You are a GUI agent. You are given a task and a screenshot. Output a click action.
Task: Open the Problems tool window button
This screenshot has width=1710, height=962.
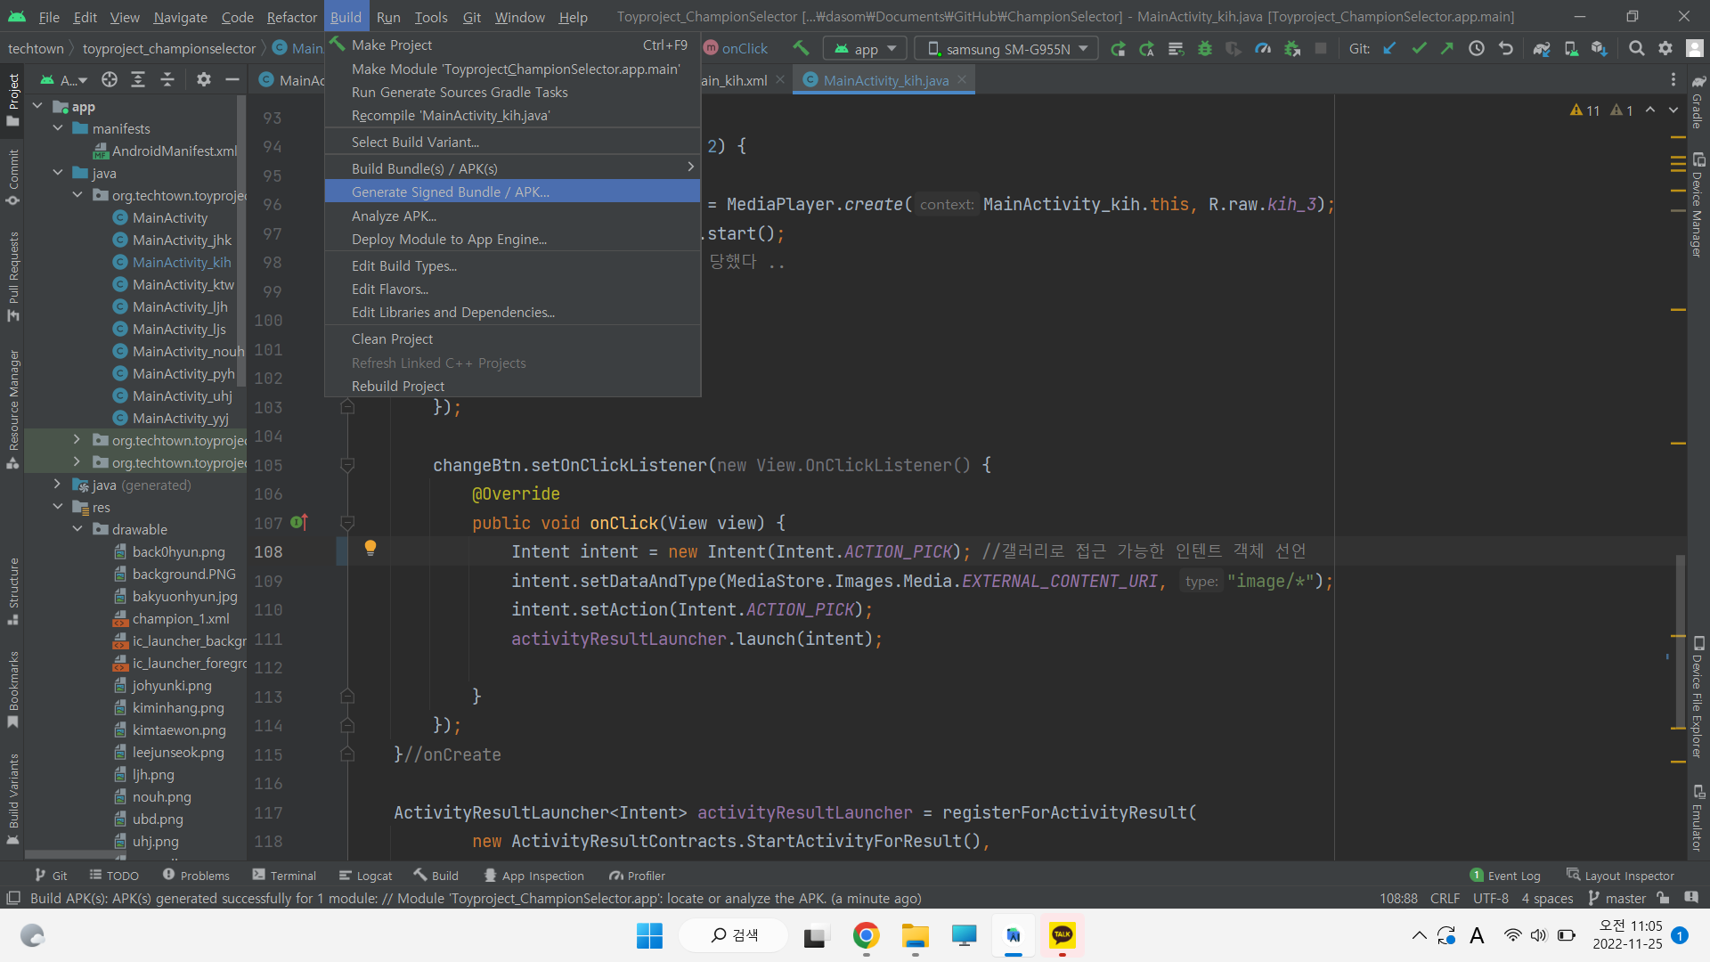(x=196, y=876)
